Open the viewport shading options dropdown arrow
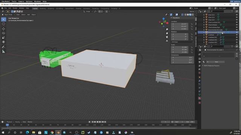The width and height of the screenshot is (241, 135). pos(195,15)
